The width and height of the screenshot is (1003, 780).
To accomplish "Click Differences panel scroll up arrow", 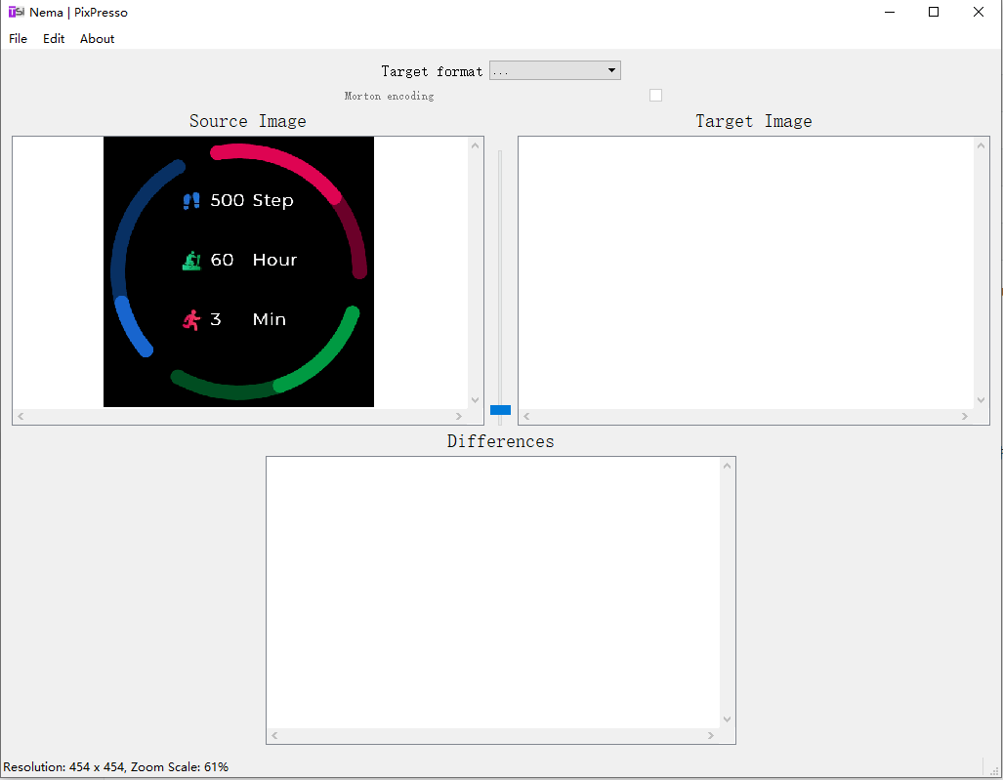I will pyautogui.click(x=727, y=466).
